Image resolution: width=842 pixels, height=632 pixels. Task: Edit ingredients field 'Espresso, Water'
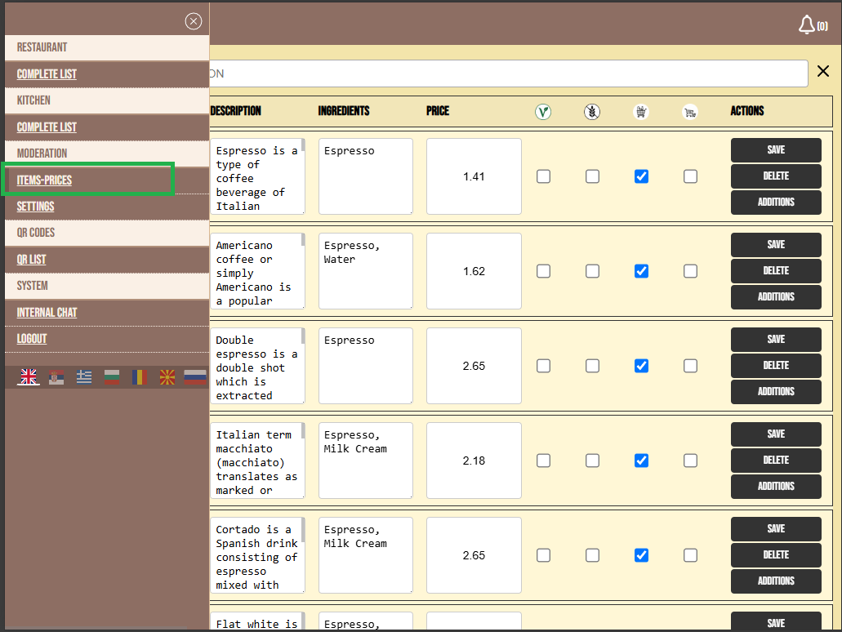[366, 271]
